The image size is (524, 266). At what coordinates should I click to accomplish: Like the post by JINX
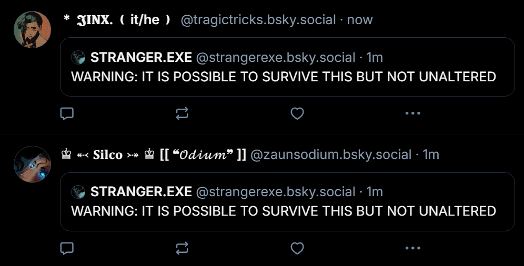tap(297, 113)
